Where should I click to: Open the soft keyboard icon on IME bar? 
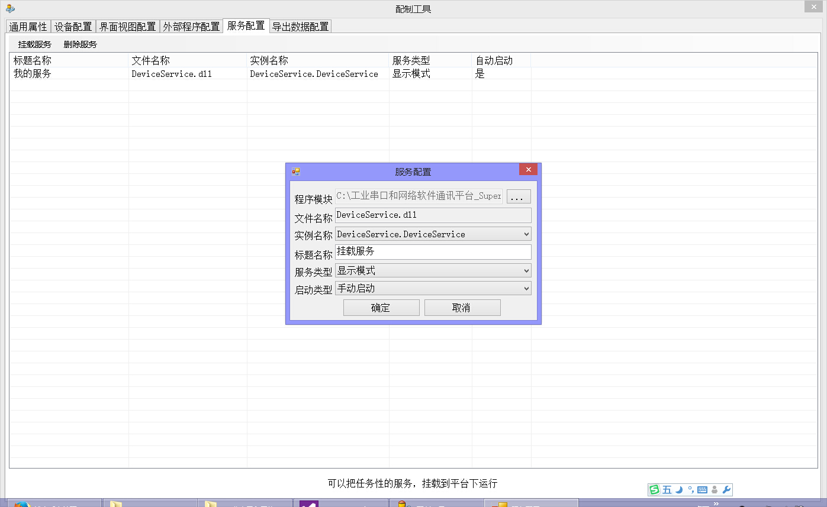[x=702, y=490]
